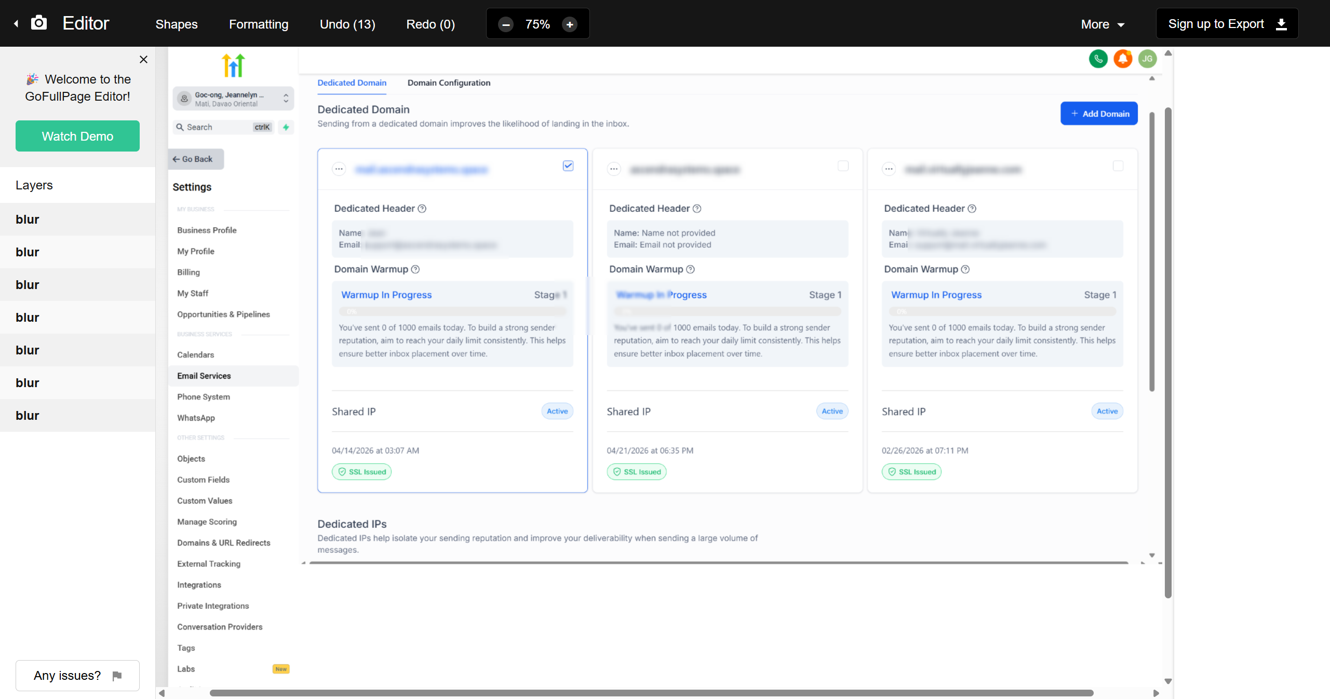Open Business Profile settings
Viewport: 1330px width, 699px height.
[x=207, y=230]
